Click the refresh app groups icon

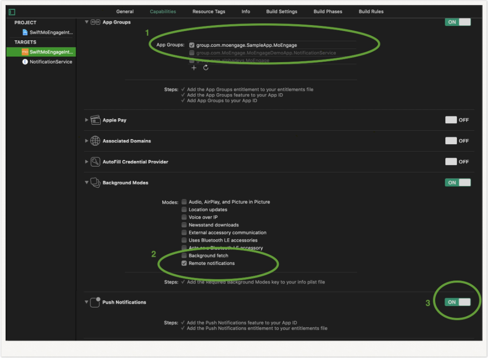(x=206, y=68)
